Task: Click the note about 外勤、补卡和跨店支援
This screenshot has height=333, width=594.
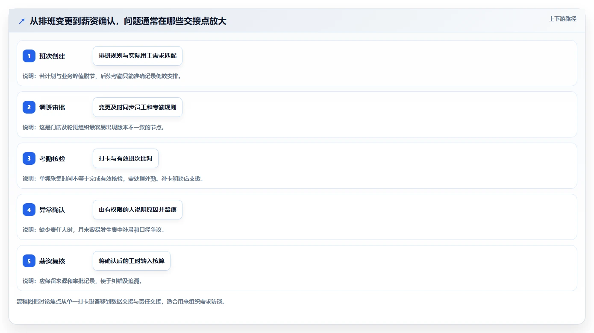Action: tap(113, 178)
